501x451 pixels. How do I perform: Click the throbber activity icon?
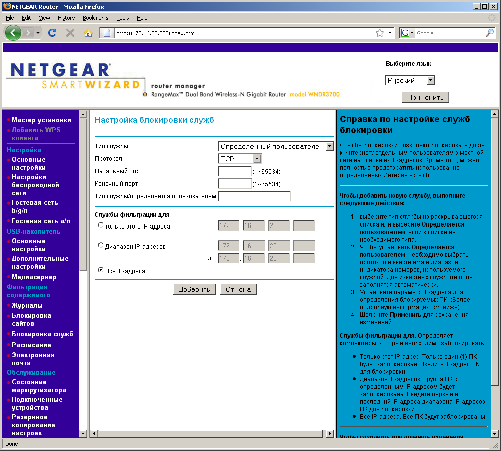click(492, 18)
